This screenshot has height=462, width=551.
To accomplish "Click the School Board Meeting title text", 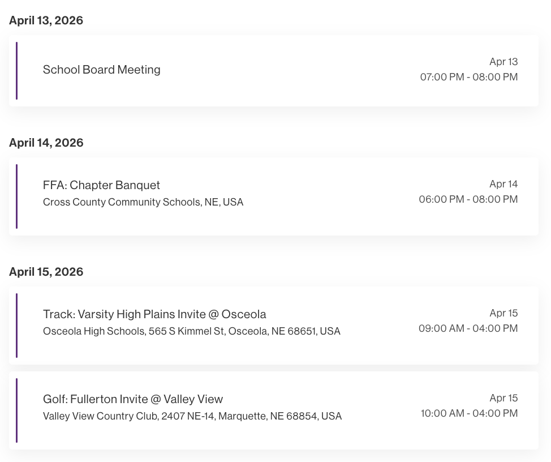I will [x=102, y=70].
